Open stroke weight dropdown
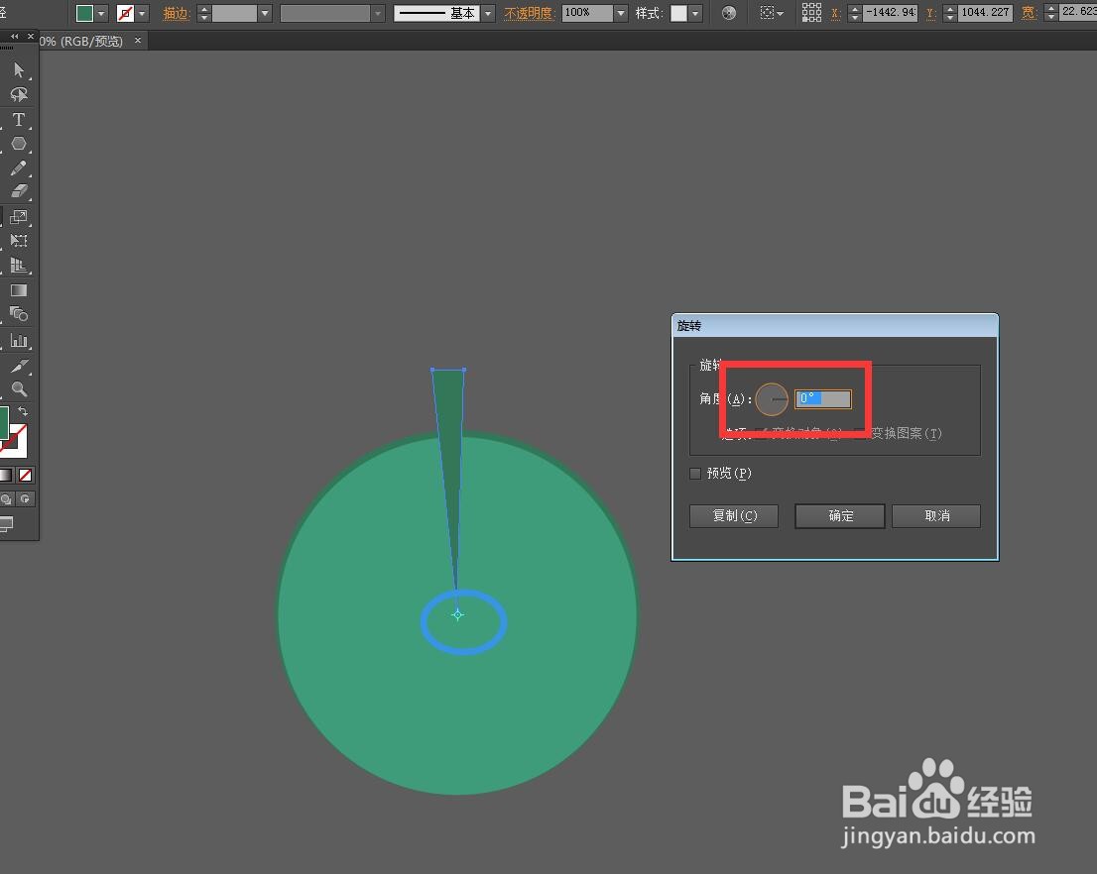The width and height of the screenshot is (1097, 874). pyautogui.click(x=265, y=13)
